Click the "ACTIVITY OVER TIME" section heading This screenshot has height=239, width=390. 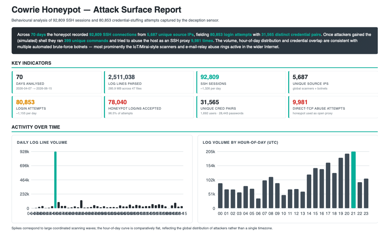[36, 127]
